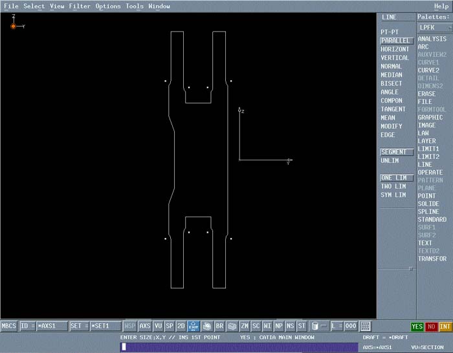Select the TWO LIM option
This screenshot has height=353, width=453.
click(x=393, y=186)
